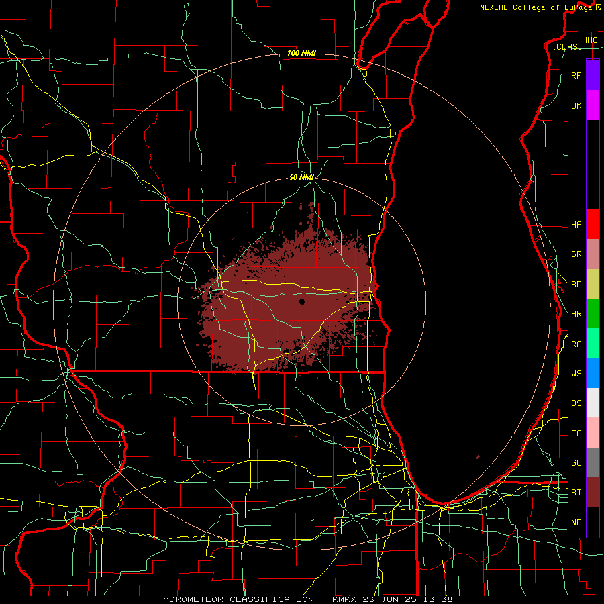Click the KMKX radar site identifier
This screenshot has width=604, height=604.
click(343, 599)
